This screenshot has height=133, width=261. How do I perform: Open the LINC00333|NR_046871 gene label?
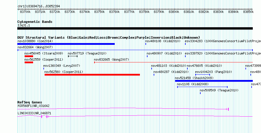[34, 113]
